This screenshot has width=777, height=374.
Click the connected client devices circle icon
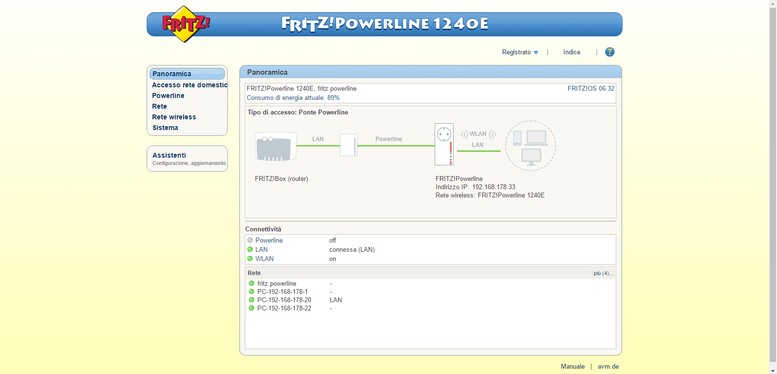click(530, 146)
